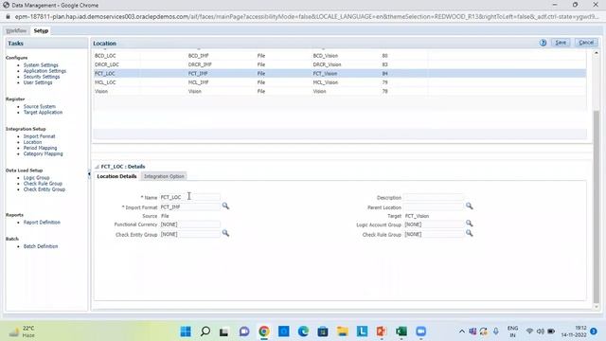Screen dimensions: 606x341
Task: Click the Description field
Action: [434, 197]
